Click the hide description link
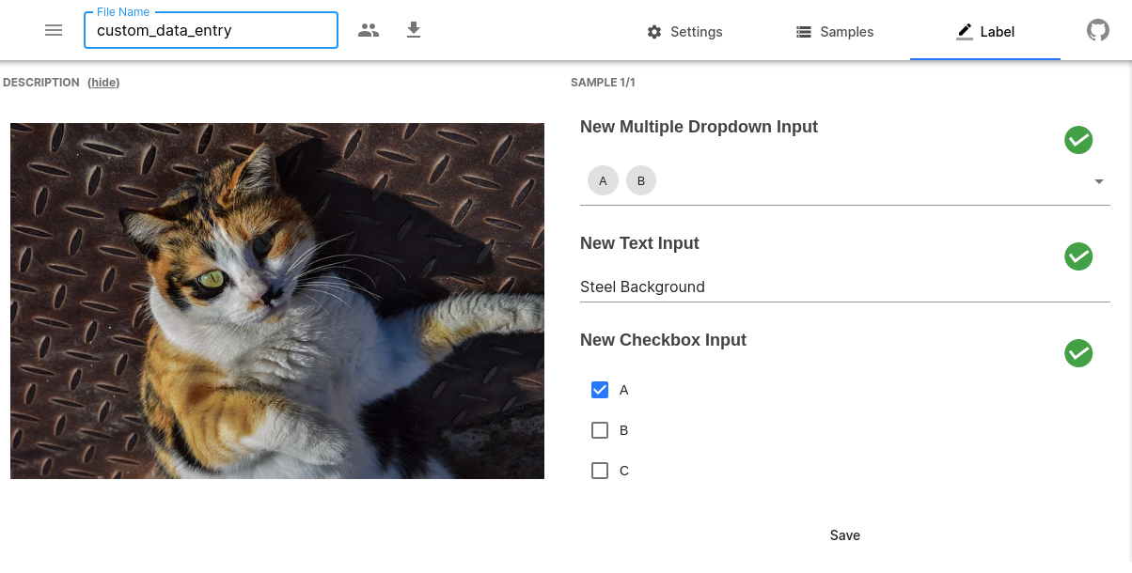Image resolution: width=1132 pixels, height=573 pixels. pos(103,83)
